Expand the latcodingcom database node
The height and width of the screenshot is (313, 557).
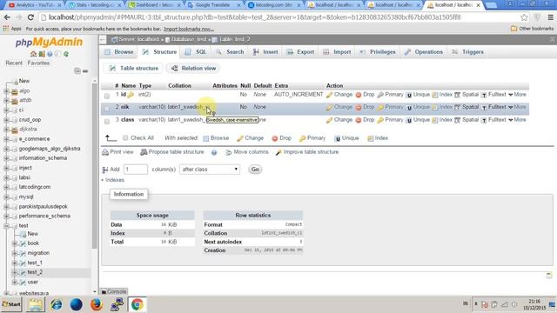pyautogui.click(x=6, y=187)
